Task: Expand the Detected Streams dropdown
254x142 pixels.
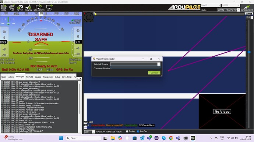Action: click(x=159, y=64)
